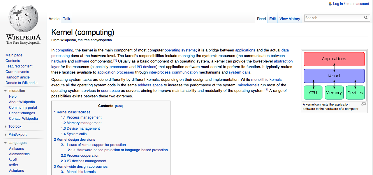Open Contact Wikipedia link
Image resolution: width=373 pixels, height=175 pixels.
click(23, 119)
